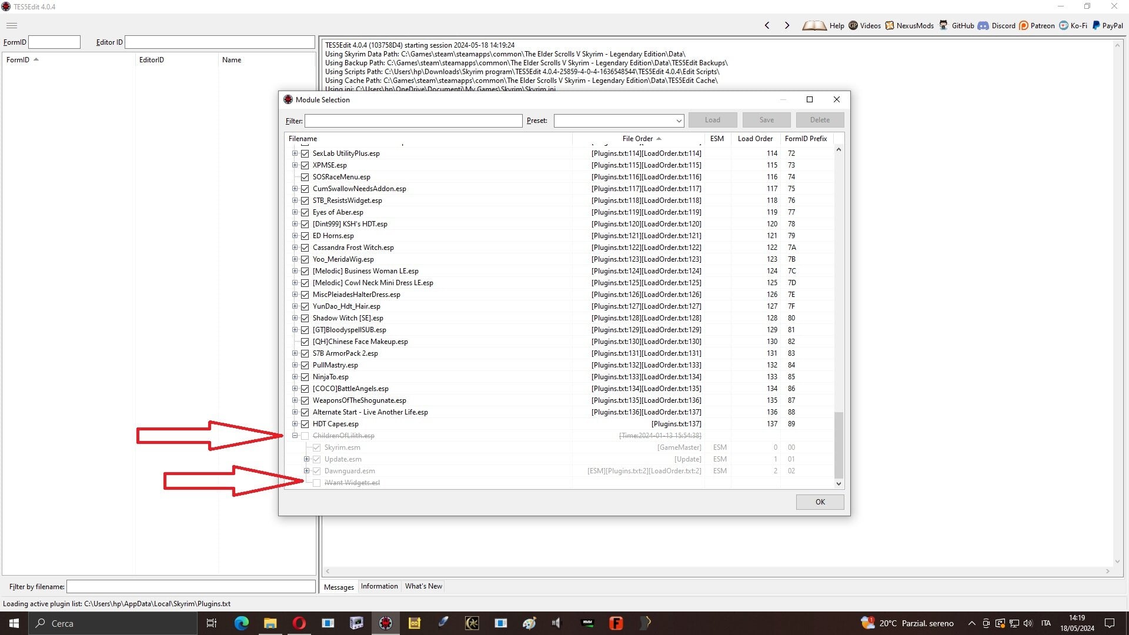Screen dimensions: 1129x635
Task: Navigate back with the left arrow
Action: 767,25
